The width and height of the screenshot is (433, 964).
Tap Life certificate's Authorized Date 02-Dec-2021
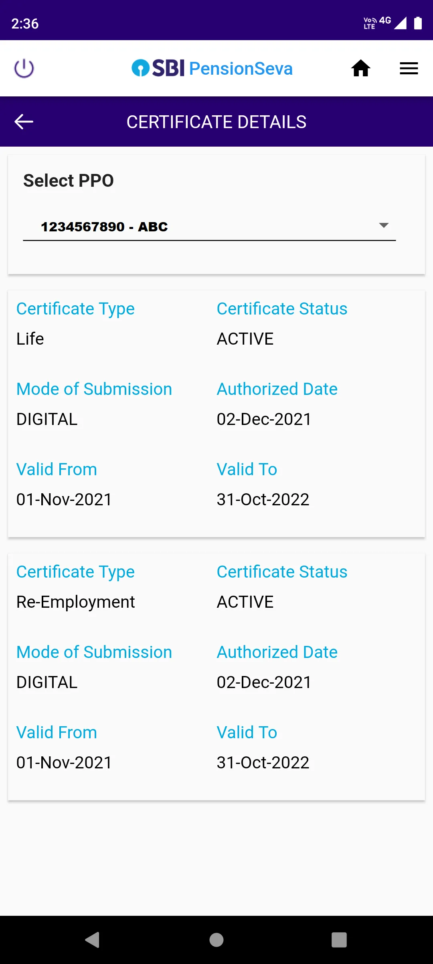coord(264,419)
